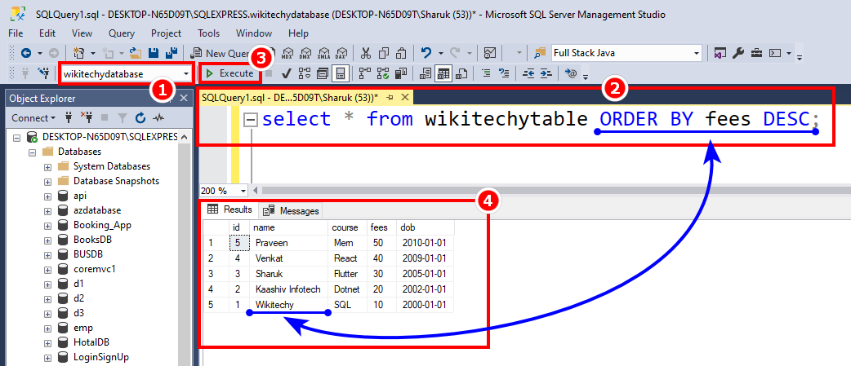Screen dimensions: 851x366
Task: Select the fees column header in results
Action: click(377, 227)
